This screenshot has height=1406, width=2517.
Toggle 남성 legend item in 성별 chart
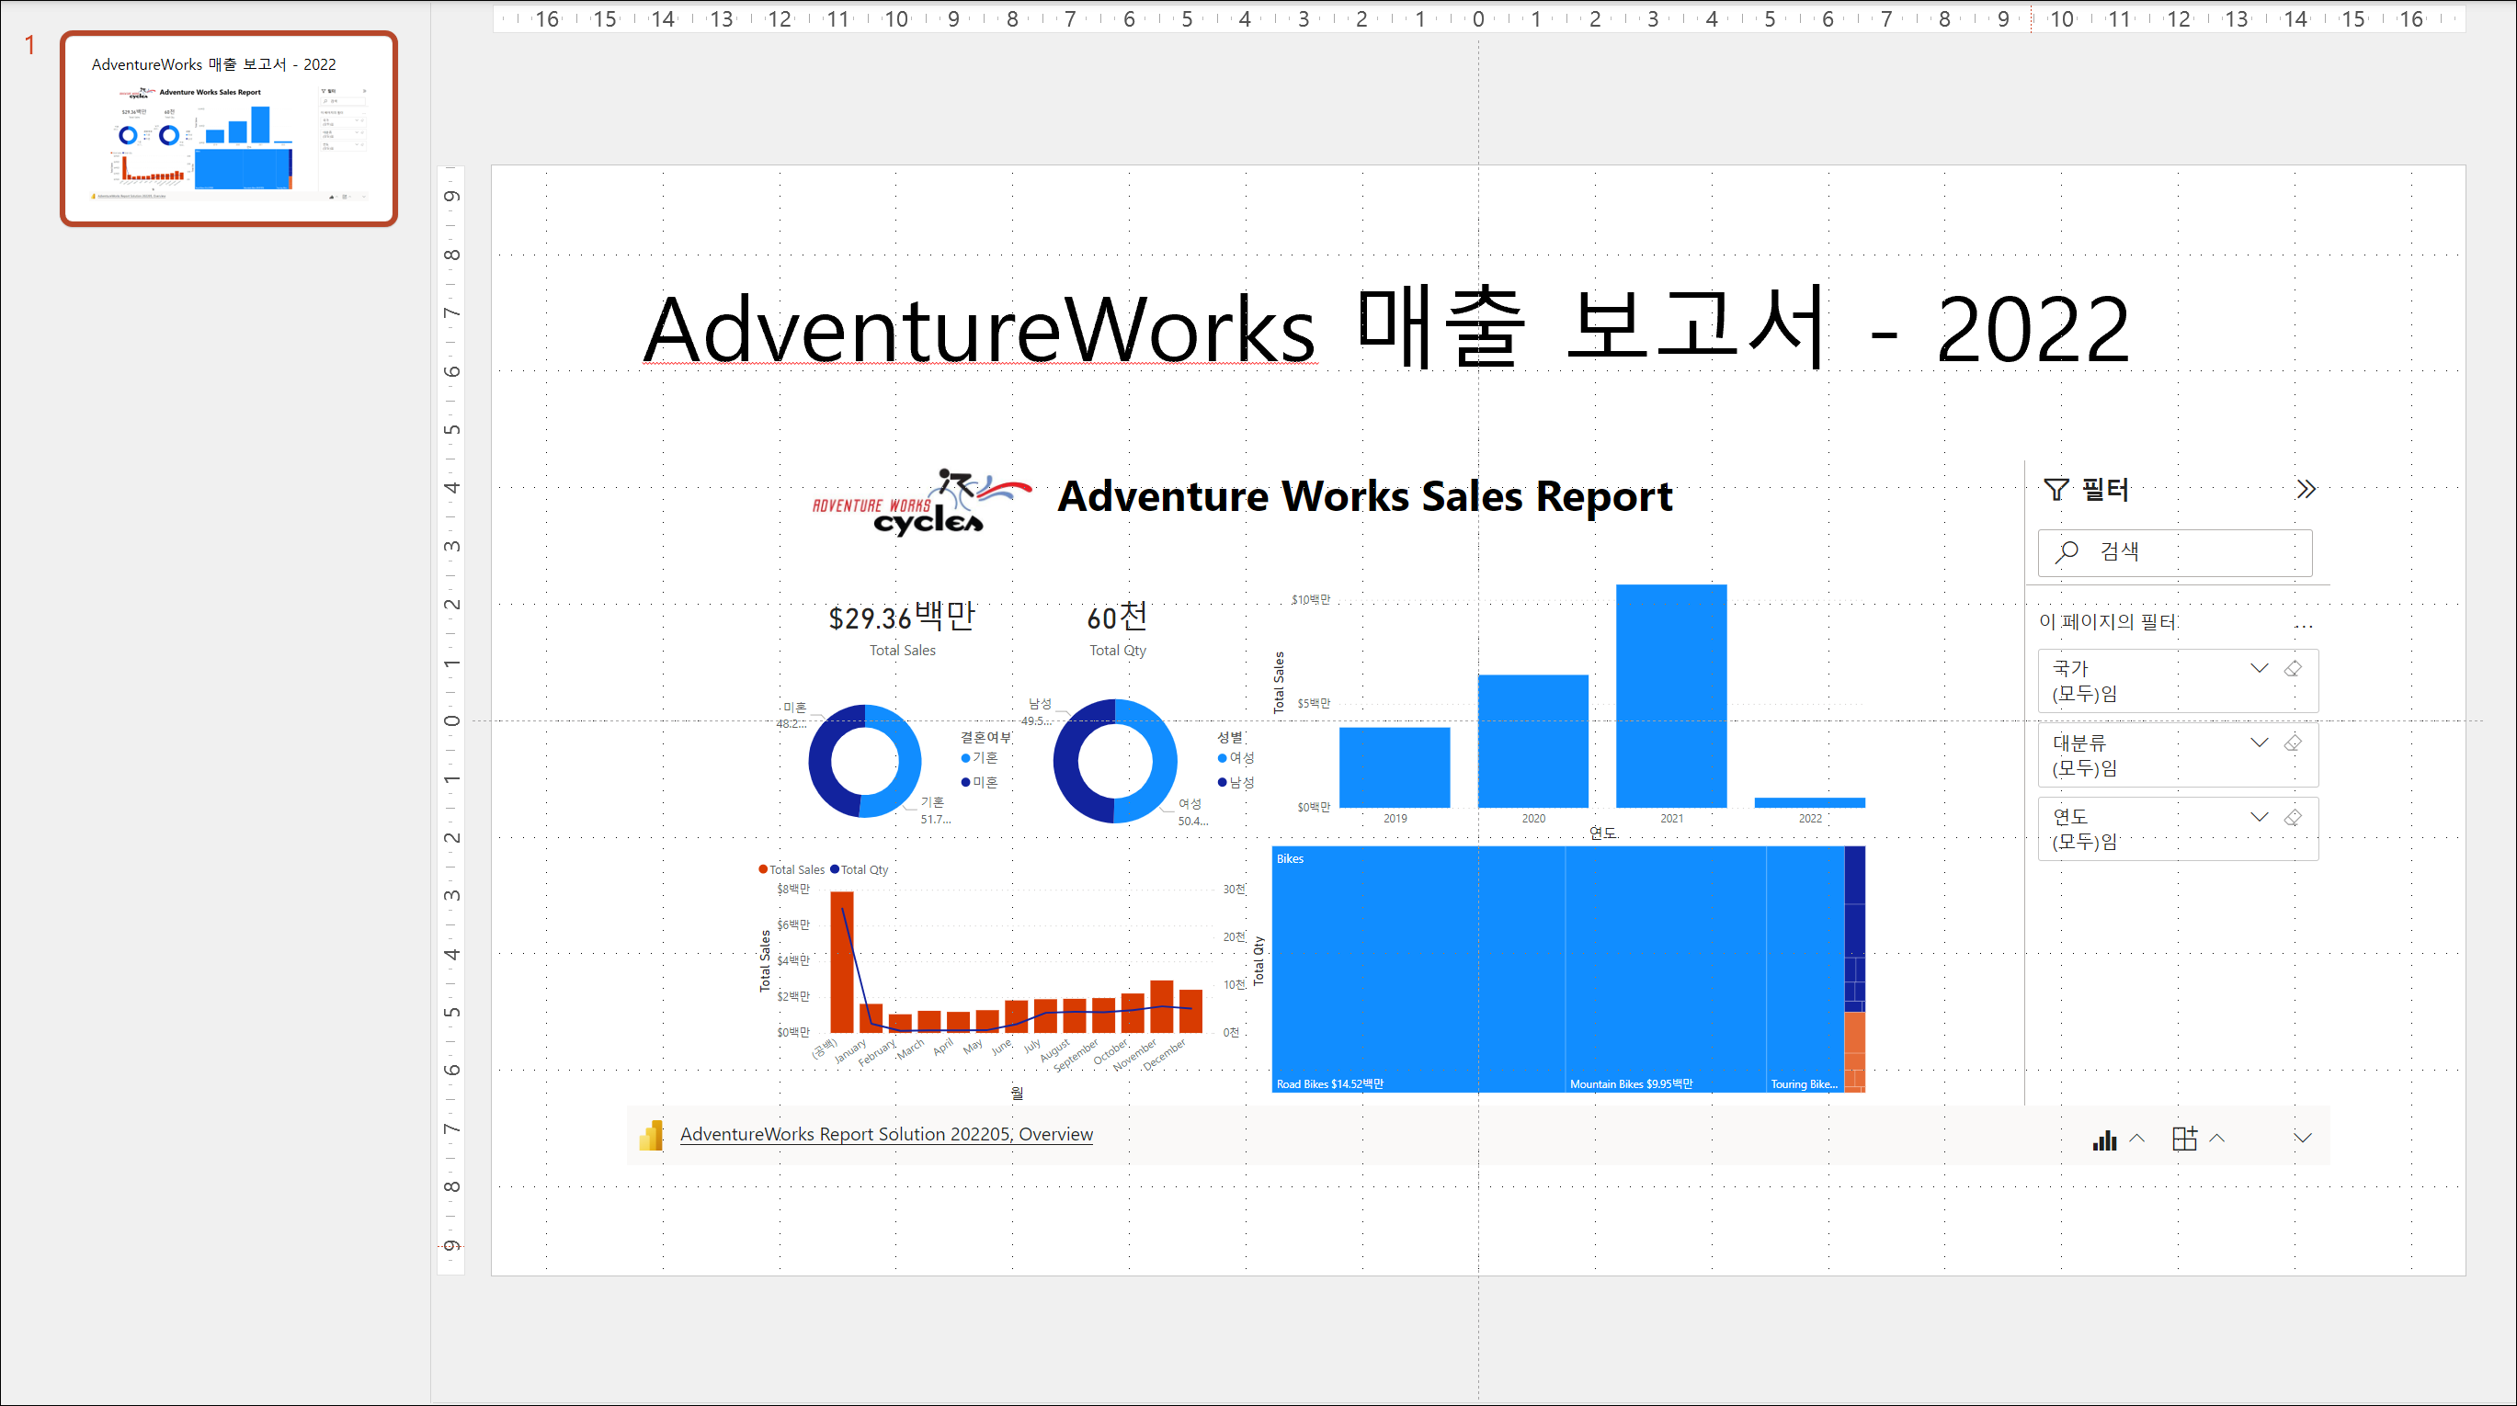point(1236,783)
